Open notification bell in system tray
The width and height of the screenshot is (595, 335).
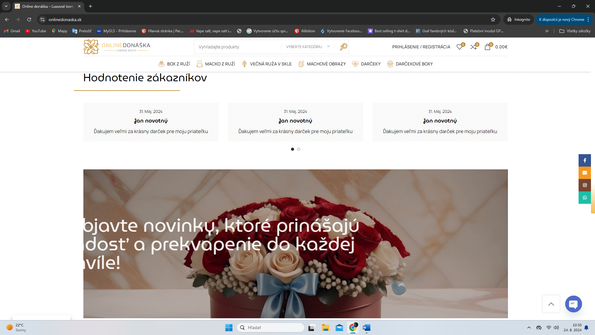586,328
